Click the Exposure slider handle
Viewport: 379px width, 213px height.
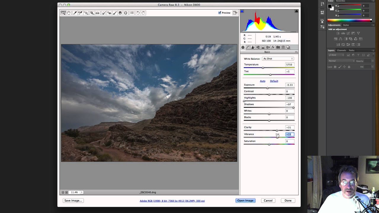click(267, 88)
